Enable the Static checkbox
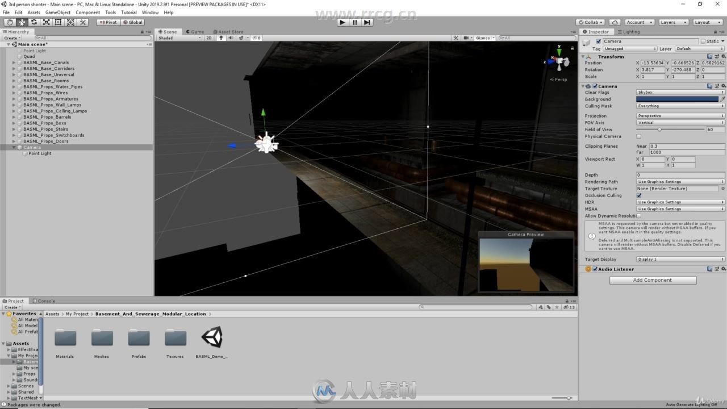 click(703, 41)
